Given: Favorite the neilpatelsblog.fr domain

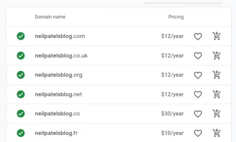Looking at the screenshot, I should (x=198, y=133).
